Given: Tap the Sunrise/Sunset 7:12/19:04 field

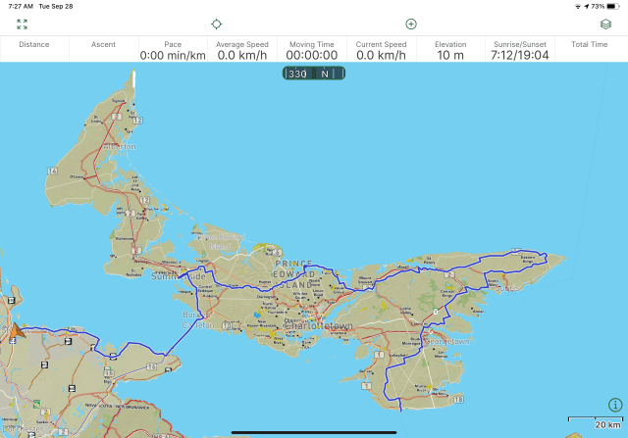Looking at the screenshot, I should coord(520,50).
